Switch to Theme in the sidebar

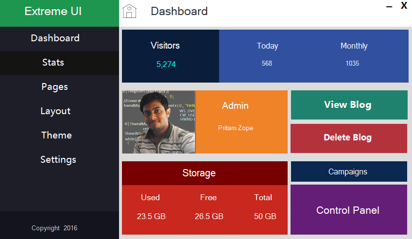point(56,136)
